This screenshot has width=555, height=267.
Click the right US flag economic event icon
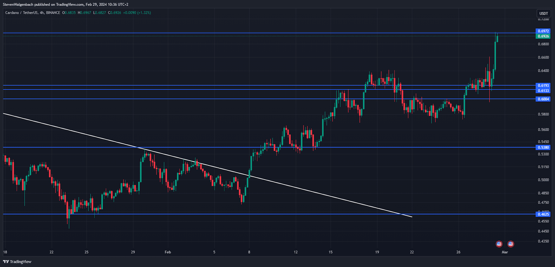click(x=511, y=244)
